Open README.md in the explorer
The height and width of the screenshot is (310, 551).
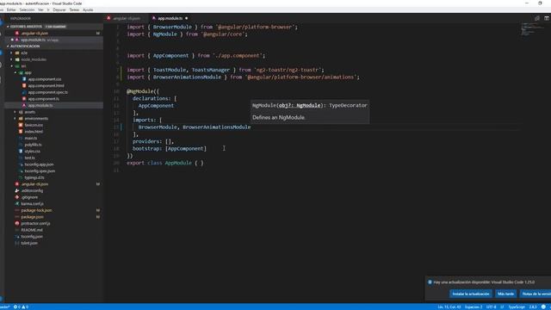coord(31,230)
